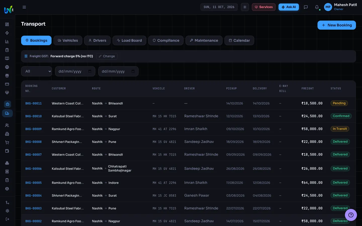Screen dimensions: 362x226
Task: Switch to the Vehicles tab
Action: coord(68,40)
